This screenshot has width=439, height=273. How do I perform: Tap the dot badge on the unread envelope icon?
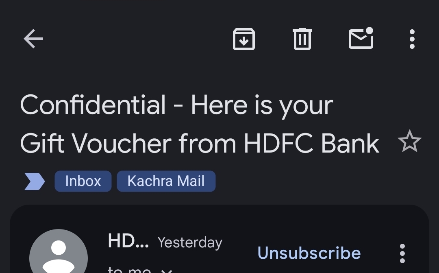tap(369, 31)
